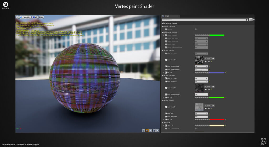Collapse the TextureSet group
This screenshot has height=147, width=269.
pyautogui.click(x=162, y=123)
